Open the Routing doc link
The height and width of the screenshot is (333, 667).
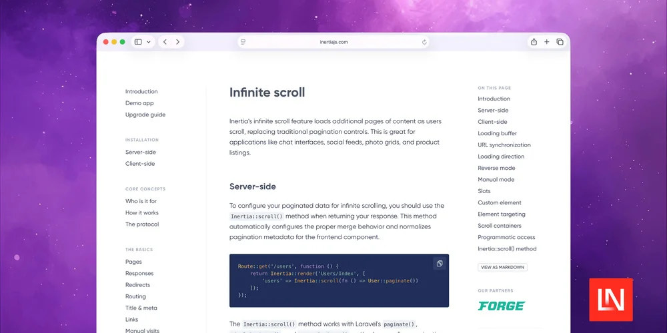point(135,296)
